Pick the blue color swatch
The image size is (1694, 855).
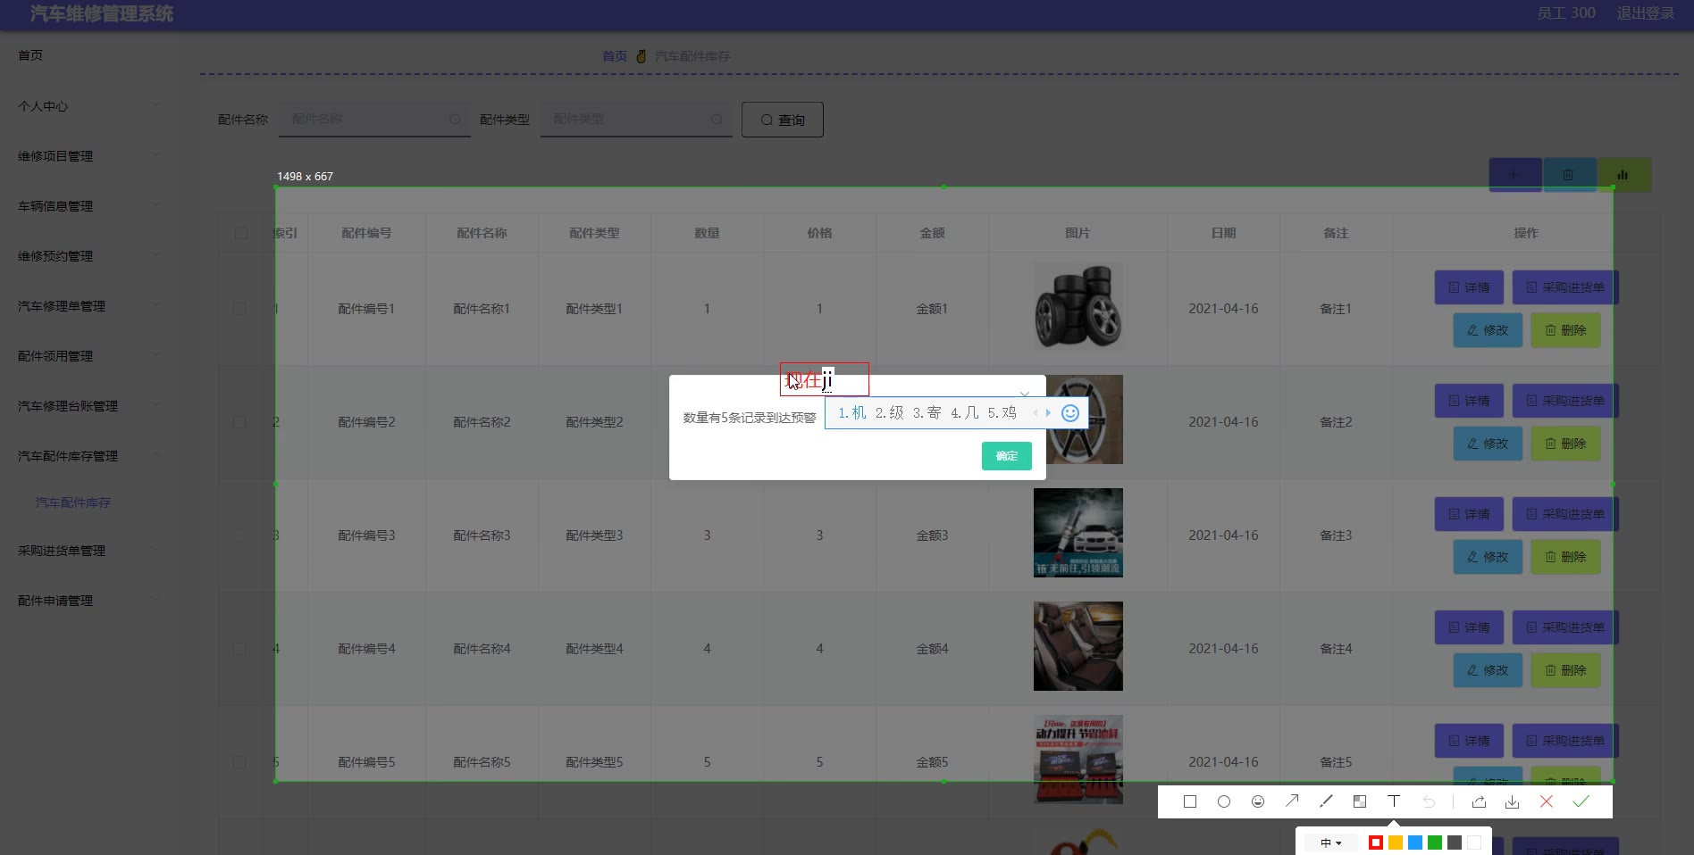click(x=1415, y=843)
